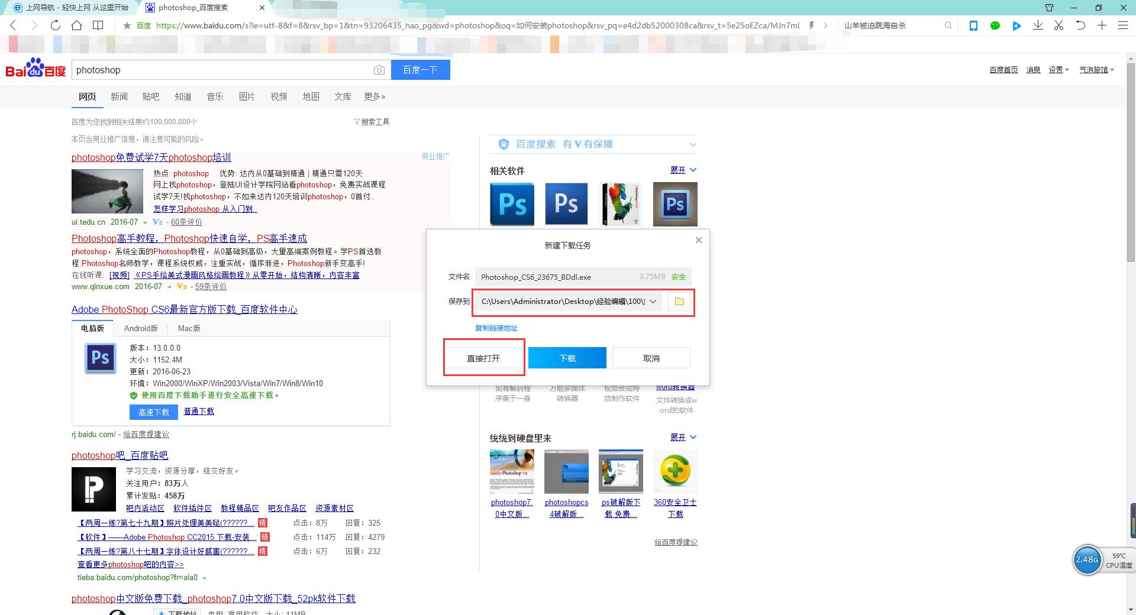This screenshot has width=1136, height=615.
Task: Expand the save path dropdown
Action: click(x=653, y=302)
